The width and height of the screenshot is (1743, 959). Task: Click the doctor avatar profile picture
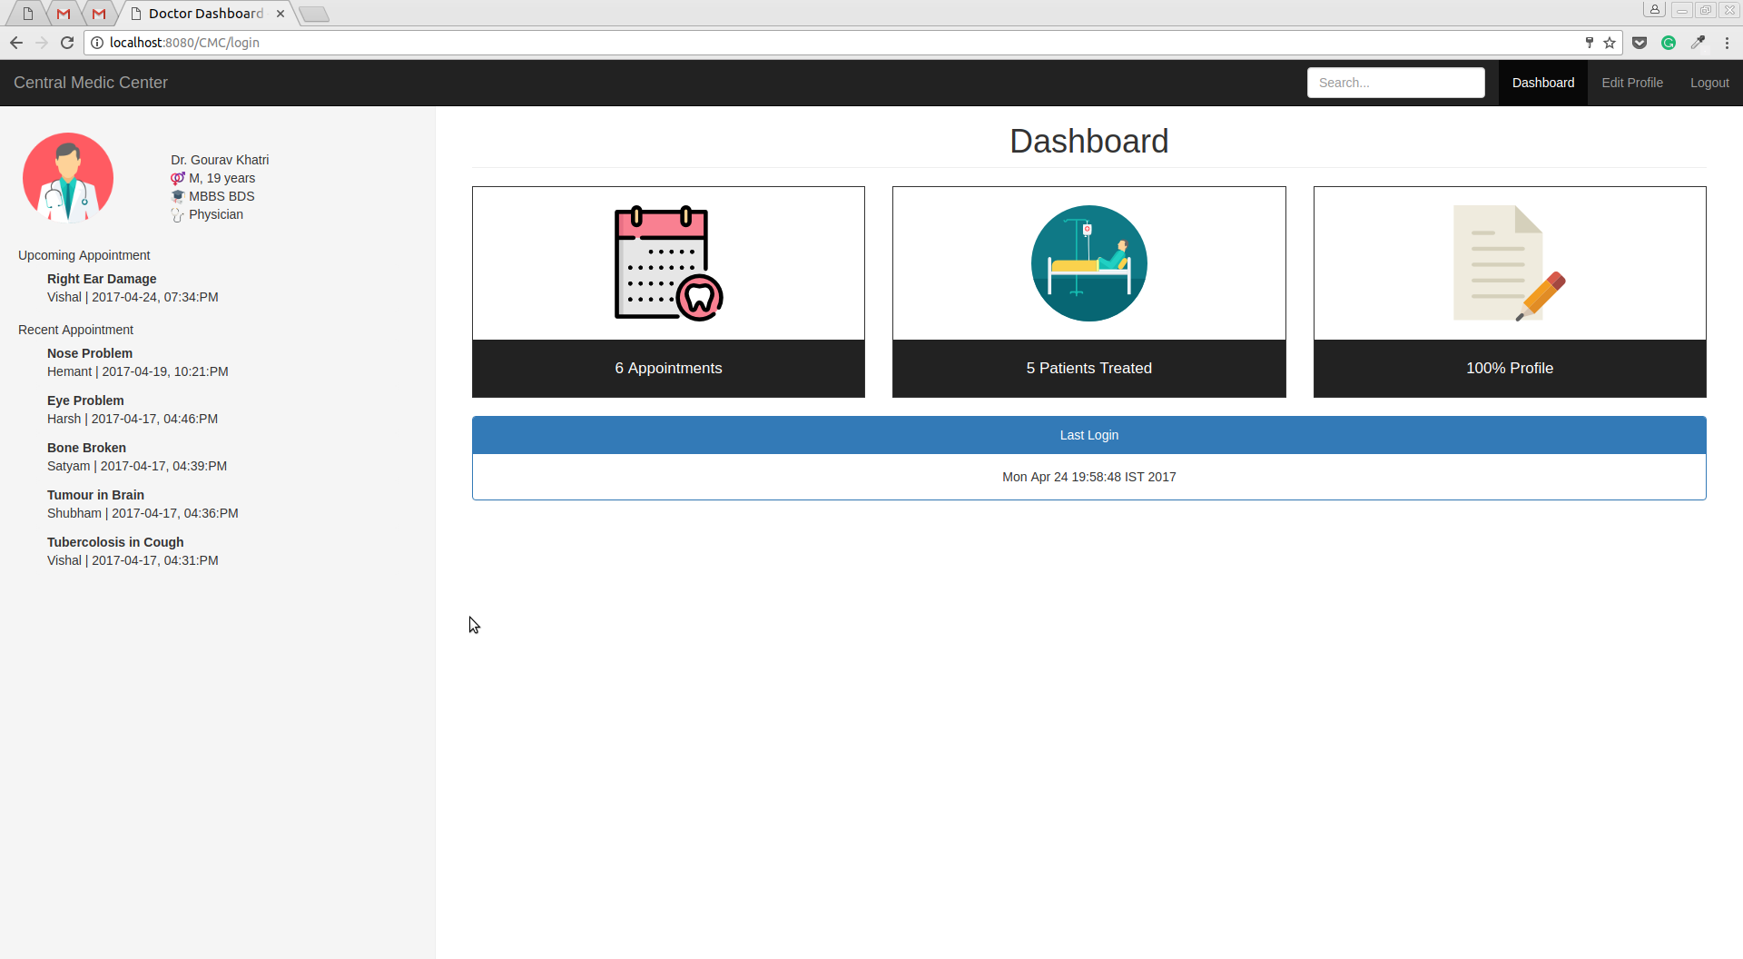click(x=68, y=178)
